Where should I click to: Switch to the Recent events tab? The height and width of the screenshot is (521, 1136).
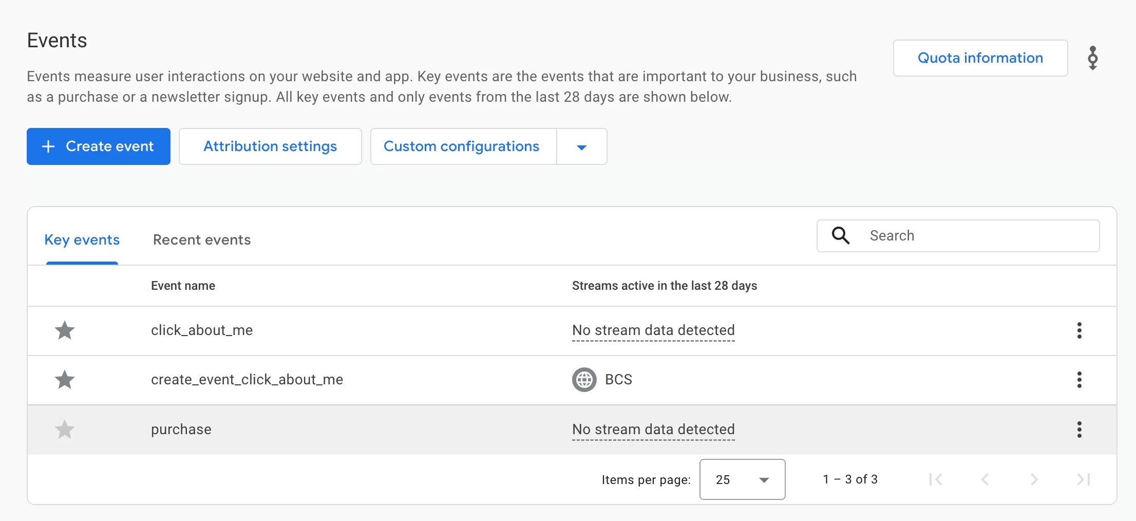coord(202,240)
